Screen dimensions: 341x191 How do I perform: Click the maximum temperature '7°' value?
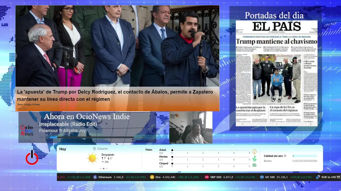105,158
